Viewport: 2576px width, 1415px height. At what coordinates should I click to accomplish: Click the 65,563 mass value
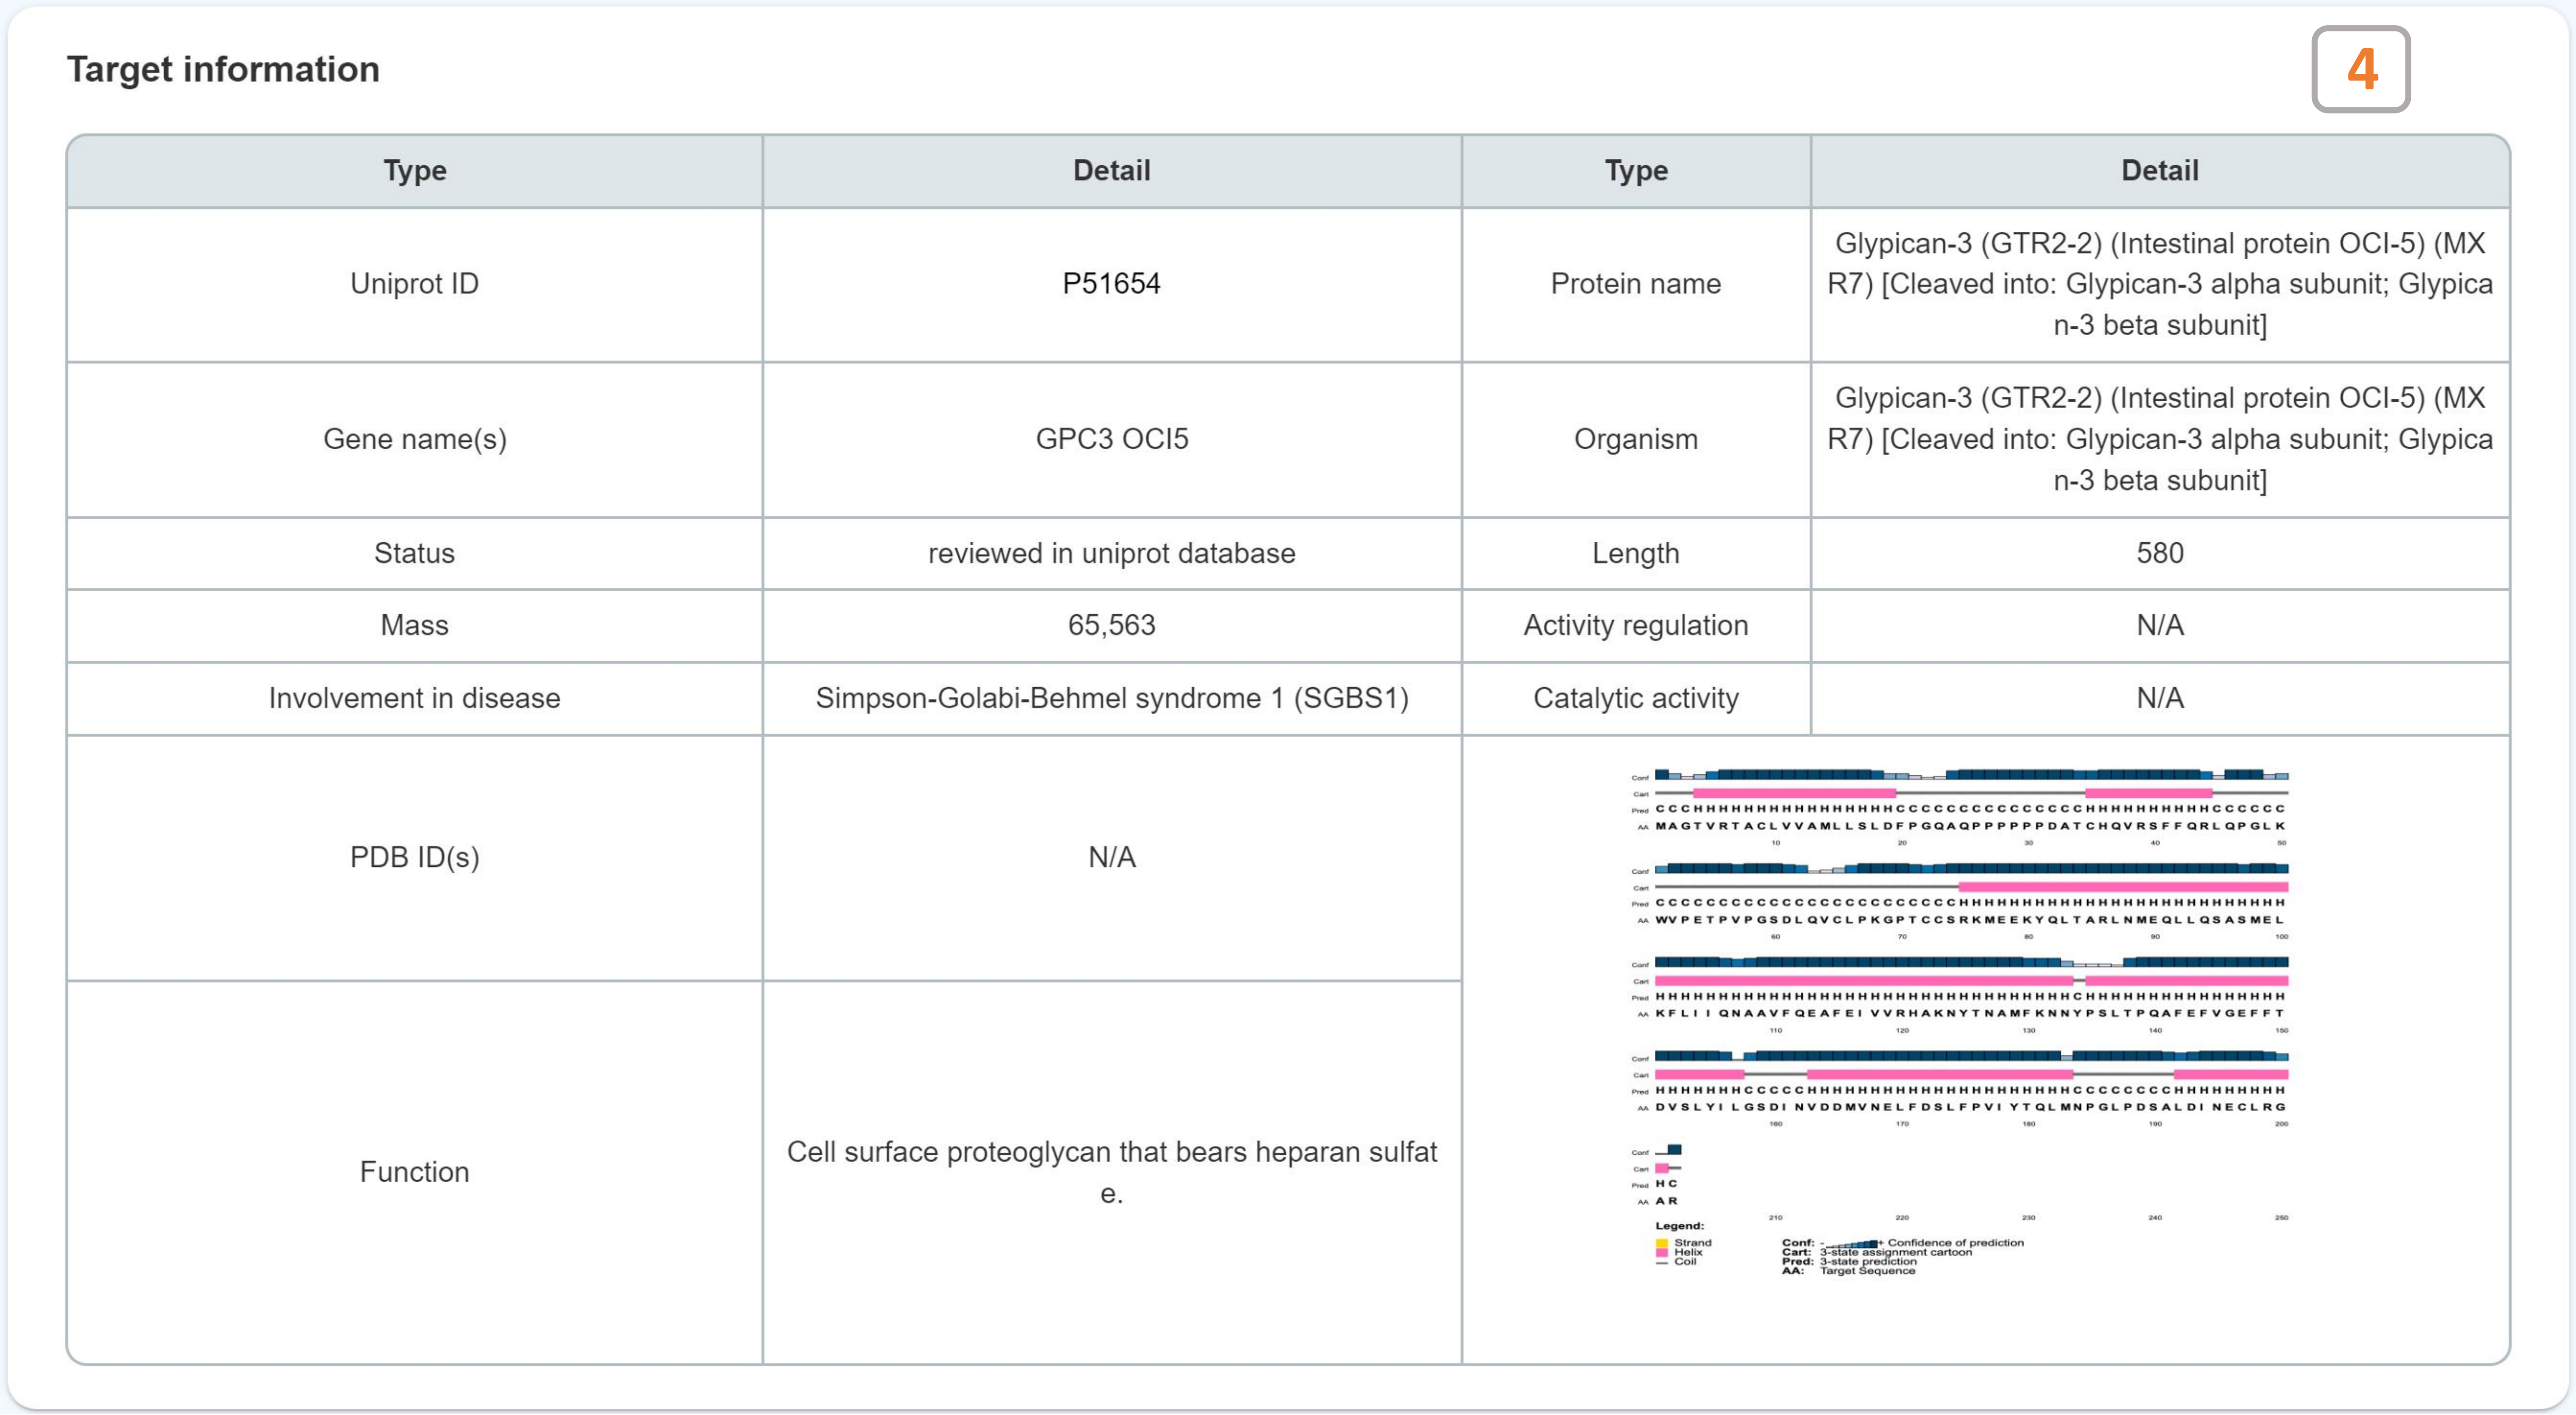click(1111, 625)
